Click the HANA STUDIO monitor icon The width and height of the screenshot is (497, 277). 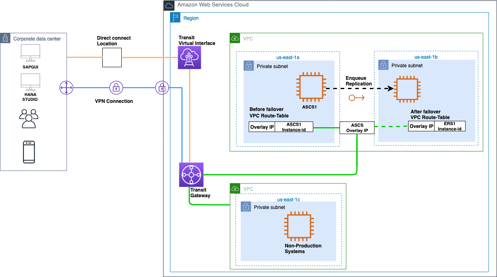[30, 82]
